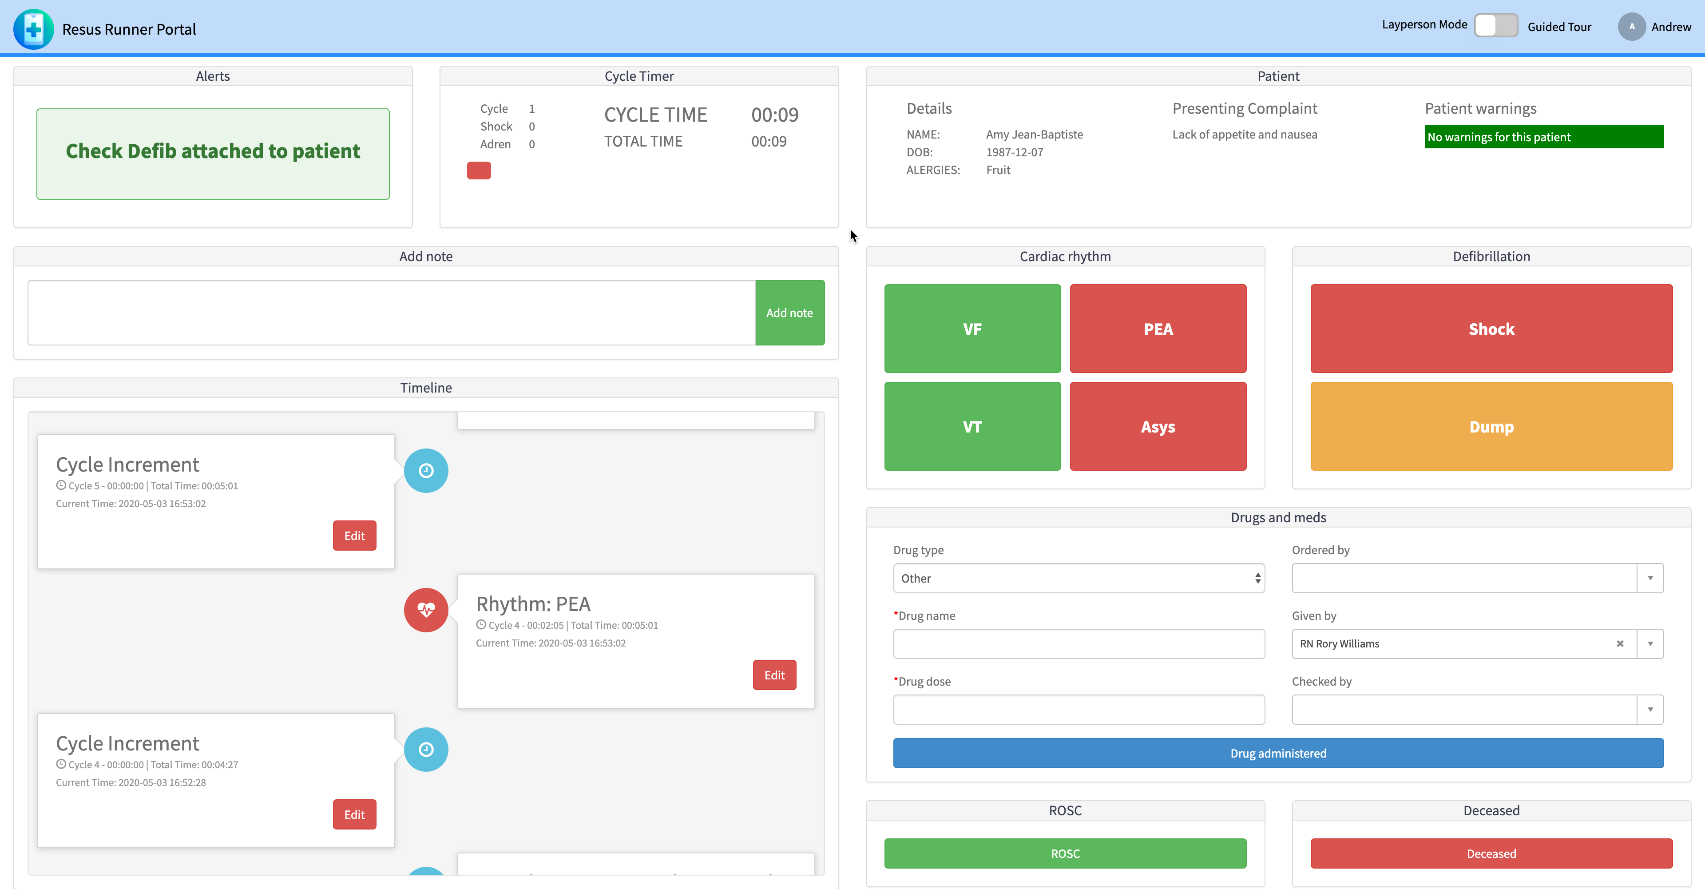1705x889 pixels.
Task: Clear the RN Rory Williams selection
Action: pyautogui.click(x=1620, y=643)
